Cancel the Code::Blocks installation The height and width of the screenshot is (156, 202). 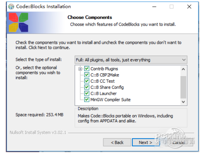(x=178, y=142)
